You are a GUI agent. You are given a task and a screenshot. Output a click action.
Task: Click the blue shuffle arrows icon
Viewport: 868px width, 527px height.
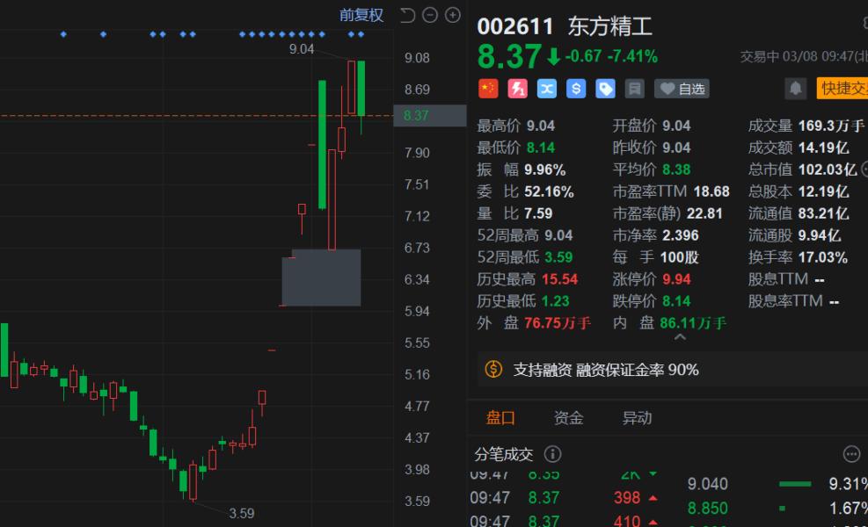pos(547,89)
